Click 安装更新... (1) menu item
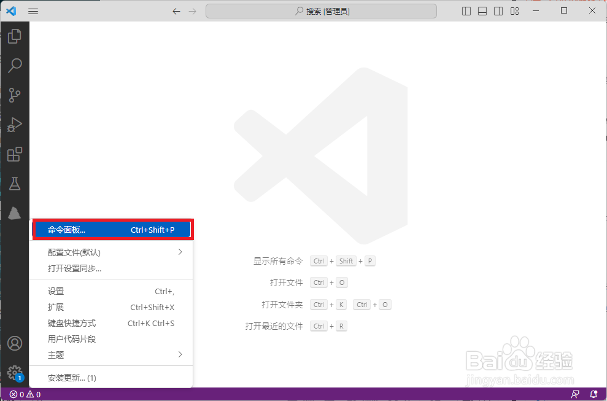The image size is (607, 401). point(112,378)
